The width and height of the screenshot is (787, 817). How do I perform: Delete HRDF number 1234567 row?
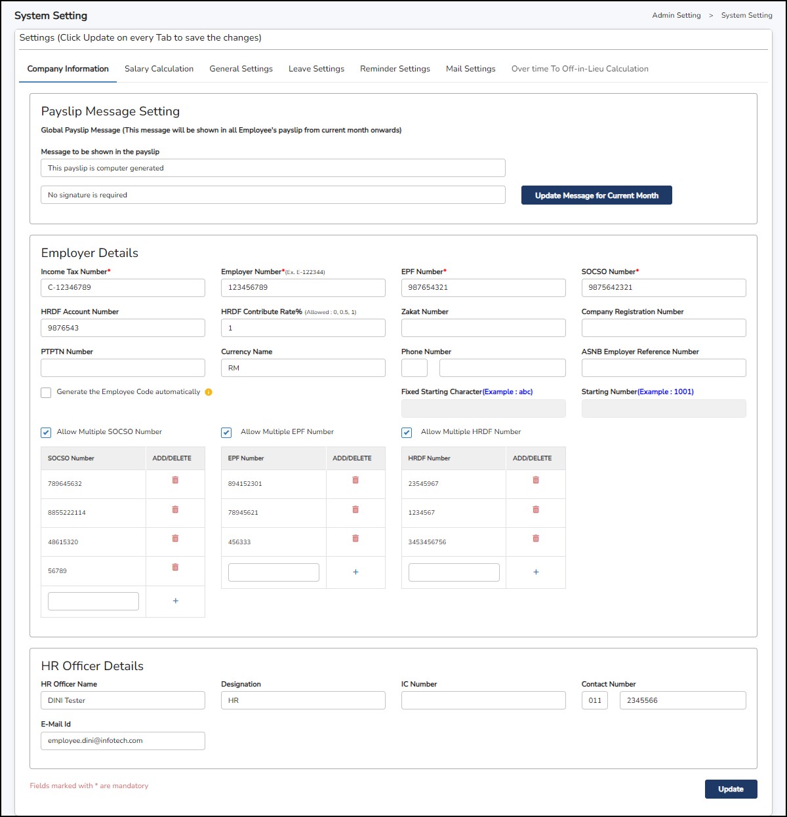(536, 509)
